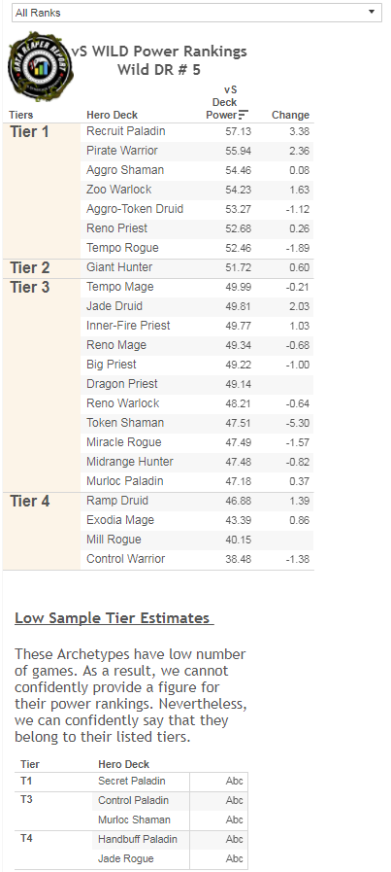Click the Abc cell beside Jade Rogue
Screen dimensions: 391x872
click(x=235, y=858)
